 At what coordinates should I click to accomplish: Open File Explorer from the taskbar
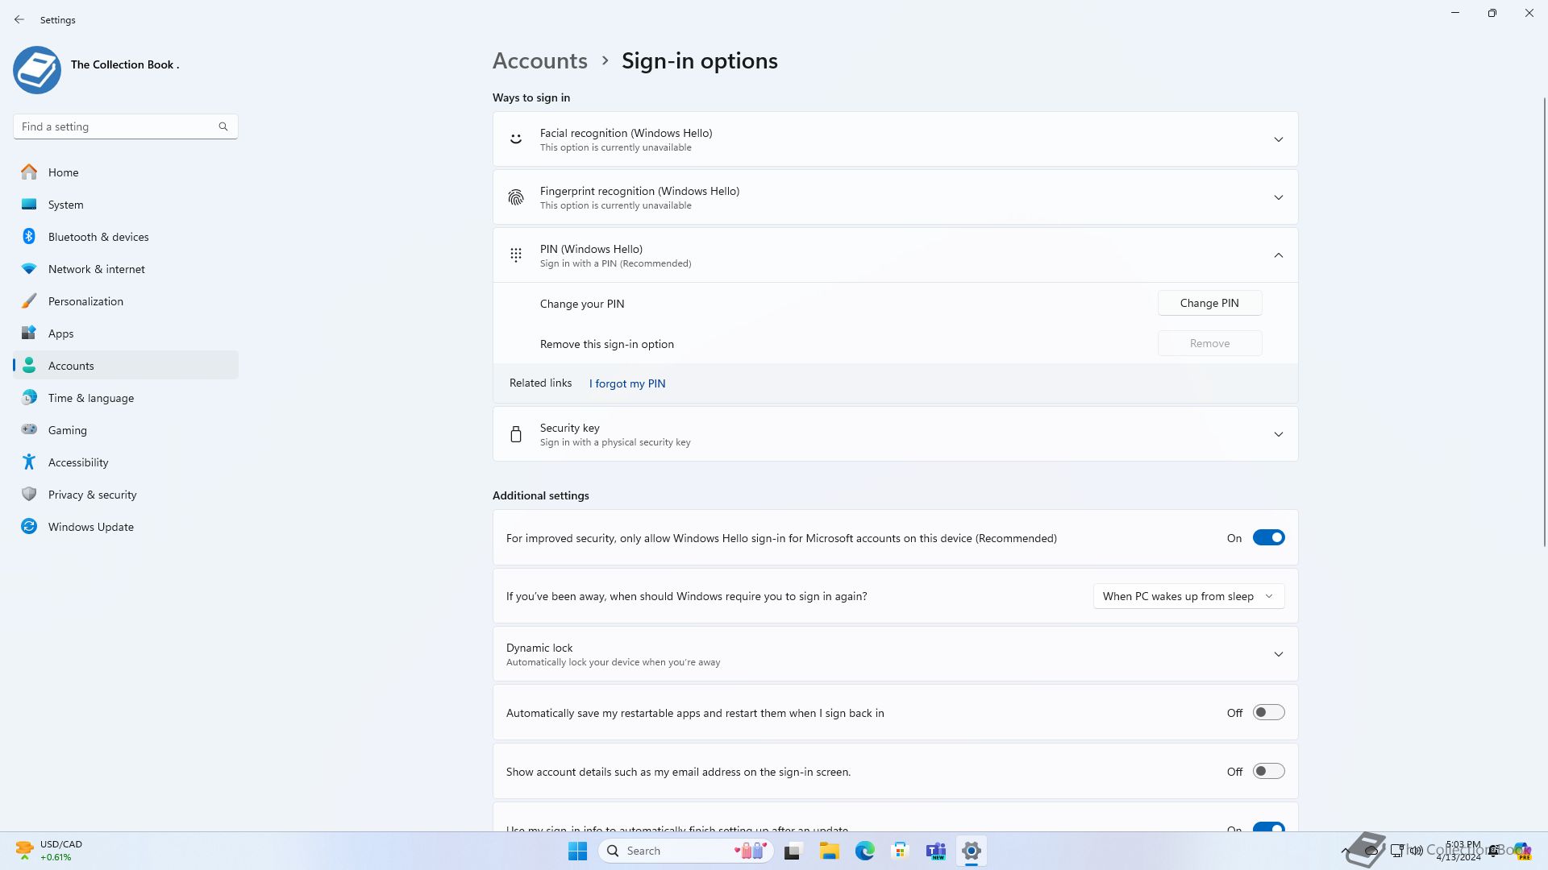(x=829, y=851)
